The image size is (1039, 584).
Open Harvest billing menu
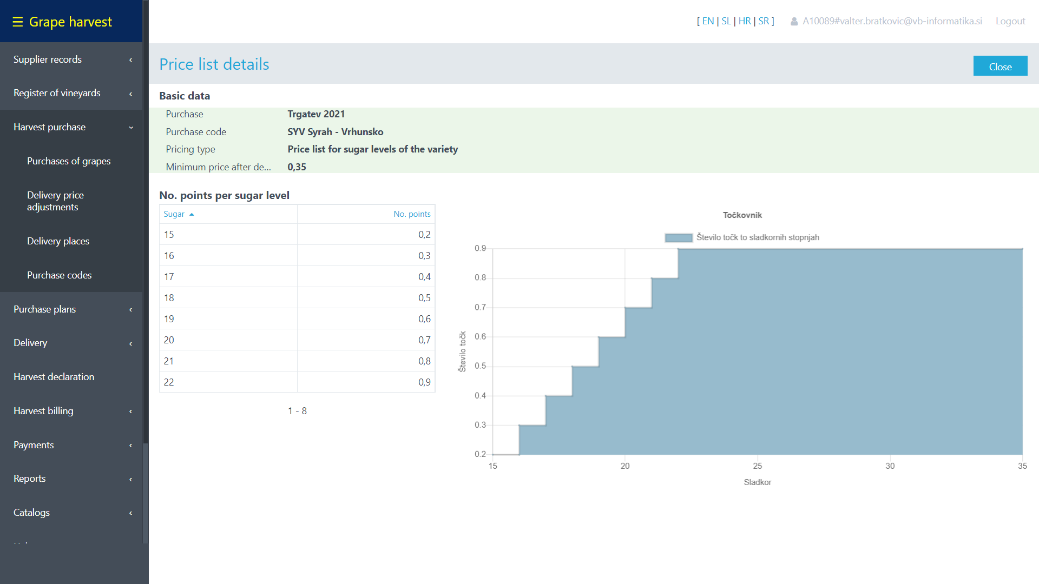pos(71,411)
